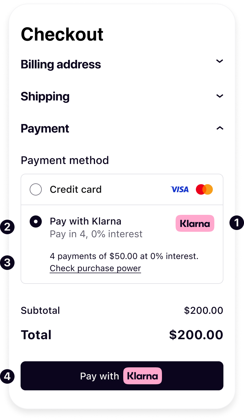This screenshot has height=420, width=244.
Task: Open the Billing address heading
Action: pos(61,64)
